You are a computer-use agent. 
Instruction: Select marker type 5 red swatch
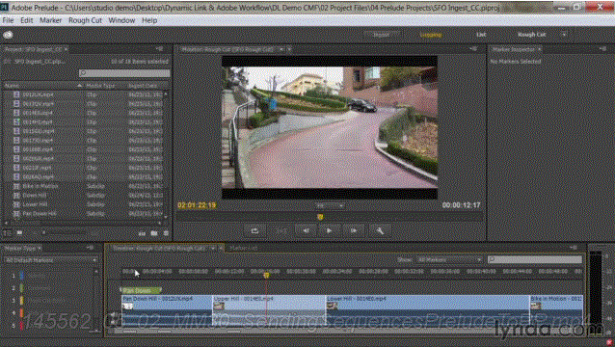(21, 325)
